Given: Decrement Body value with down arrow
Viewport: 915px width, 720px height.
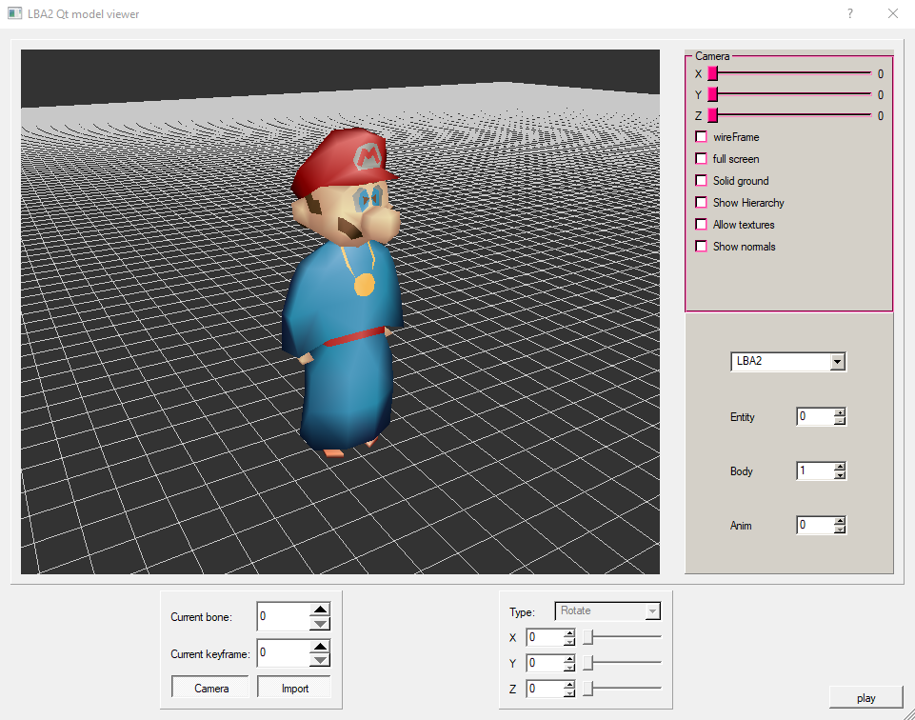Looking at the screenshot, I should (840, 475).
